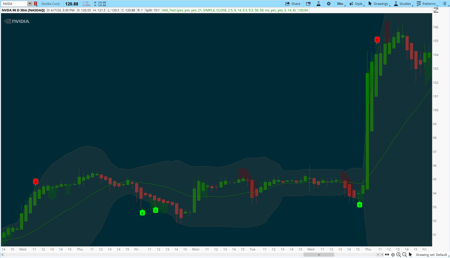
Task: Click the red S sell signal on Wednesday left
Action: pyautogui.click(x=36, y=182)
